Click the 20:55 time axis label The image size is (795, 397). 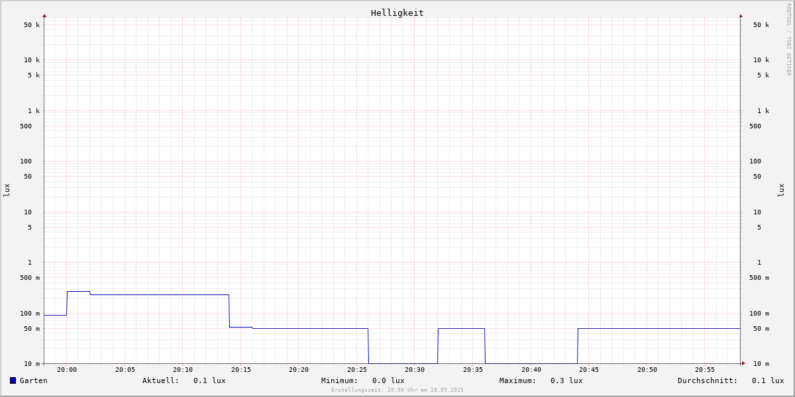[x=705, y=370]
